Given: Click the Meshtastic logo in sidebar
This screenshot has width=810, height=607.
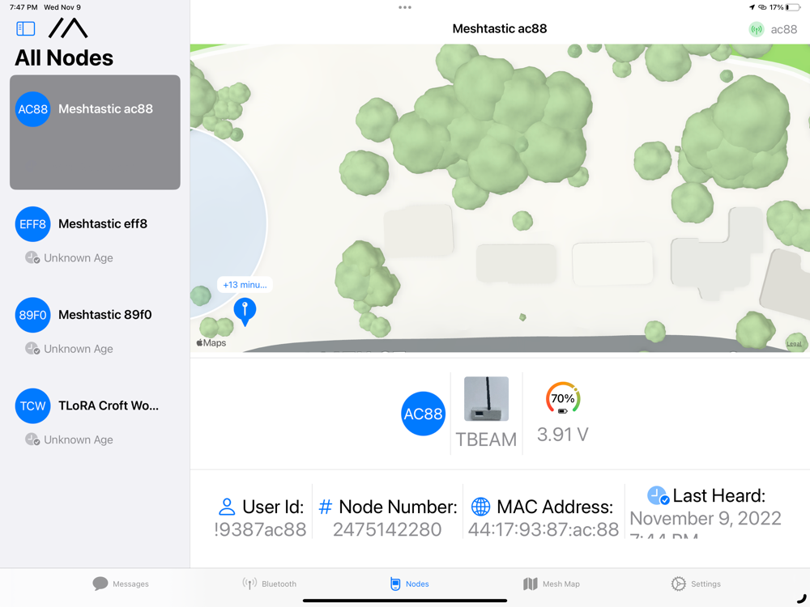Looking at the screenshot, I should click(68, 28).
